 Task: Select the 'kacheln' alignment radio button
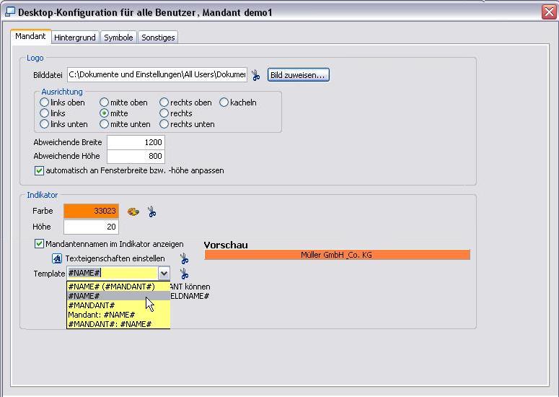click(224, 102)
